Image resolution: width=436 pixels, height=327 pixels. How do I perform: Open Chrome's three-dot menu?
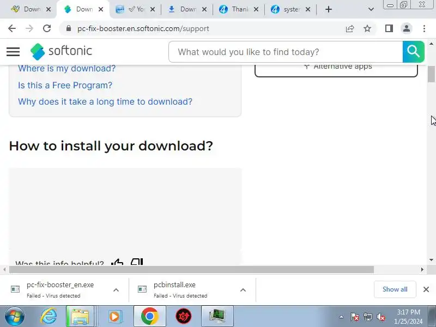coord(424,28)
